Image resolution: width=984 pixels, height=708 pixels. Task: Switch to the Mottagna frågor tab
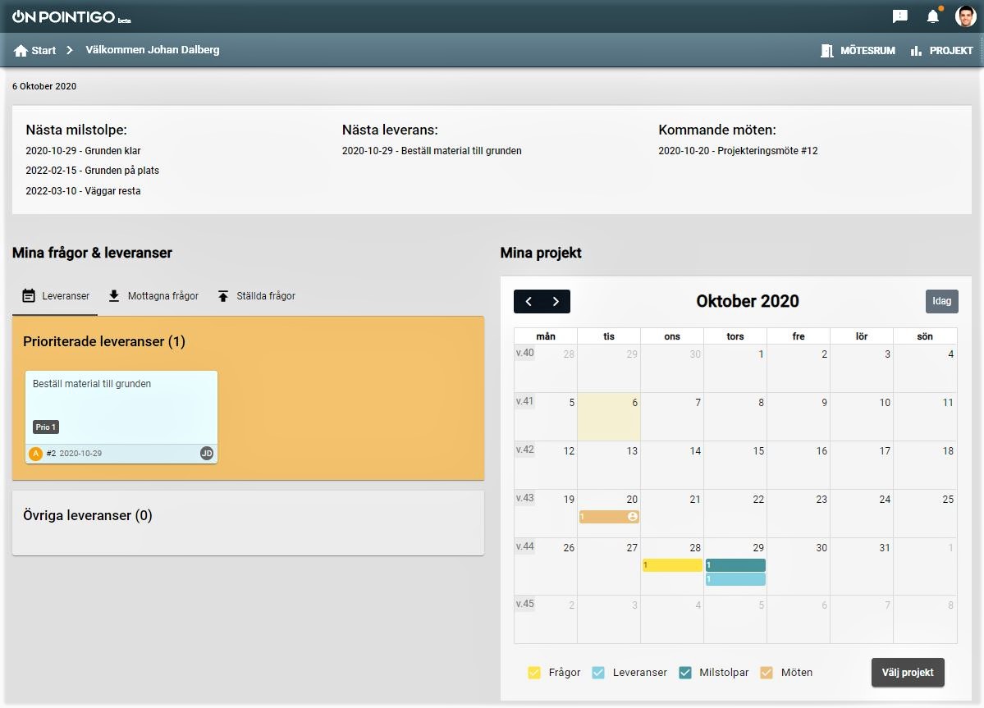click(153, 296)
